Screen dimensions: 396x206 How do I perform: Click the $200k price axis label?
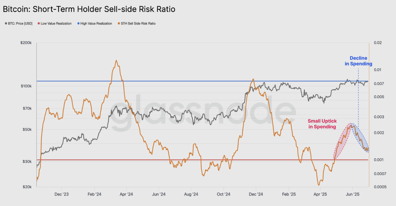26,43
